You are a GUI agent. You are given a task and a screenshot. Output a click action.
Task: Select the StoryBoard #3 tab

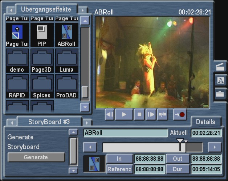[x=49, y=122]
